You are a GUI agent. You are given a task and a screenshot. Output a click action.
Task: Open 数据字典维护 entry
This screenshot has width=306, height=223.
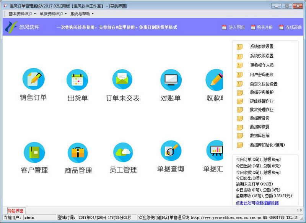click(x=262, y=92)
